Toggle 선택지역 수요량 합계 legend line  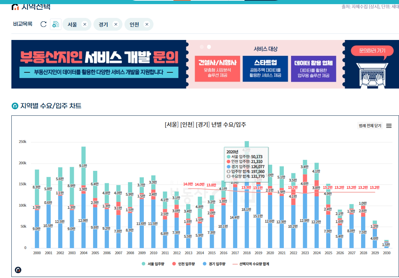tap(251, 264)
